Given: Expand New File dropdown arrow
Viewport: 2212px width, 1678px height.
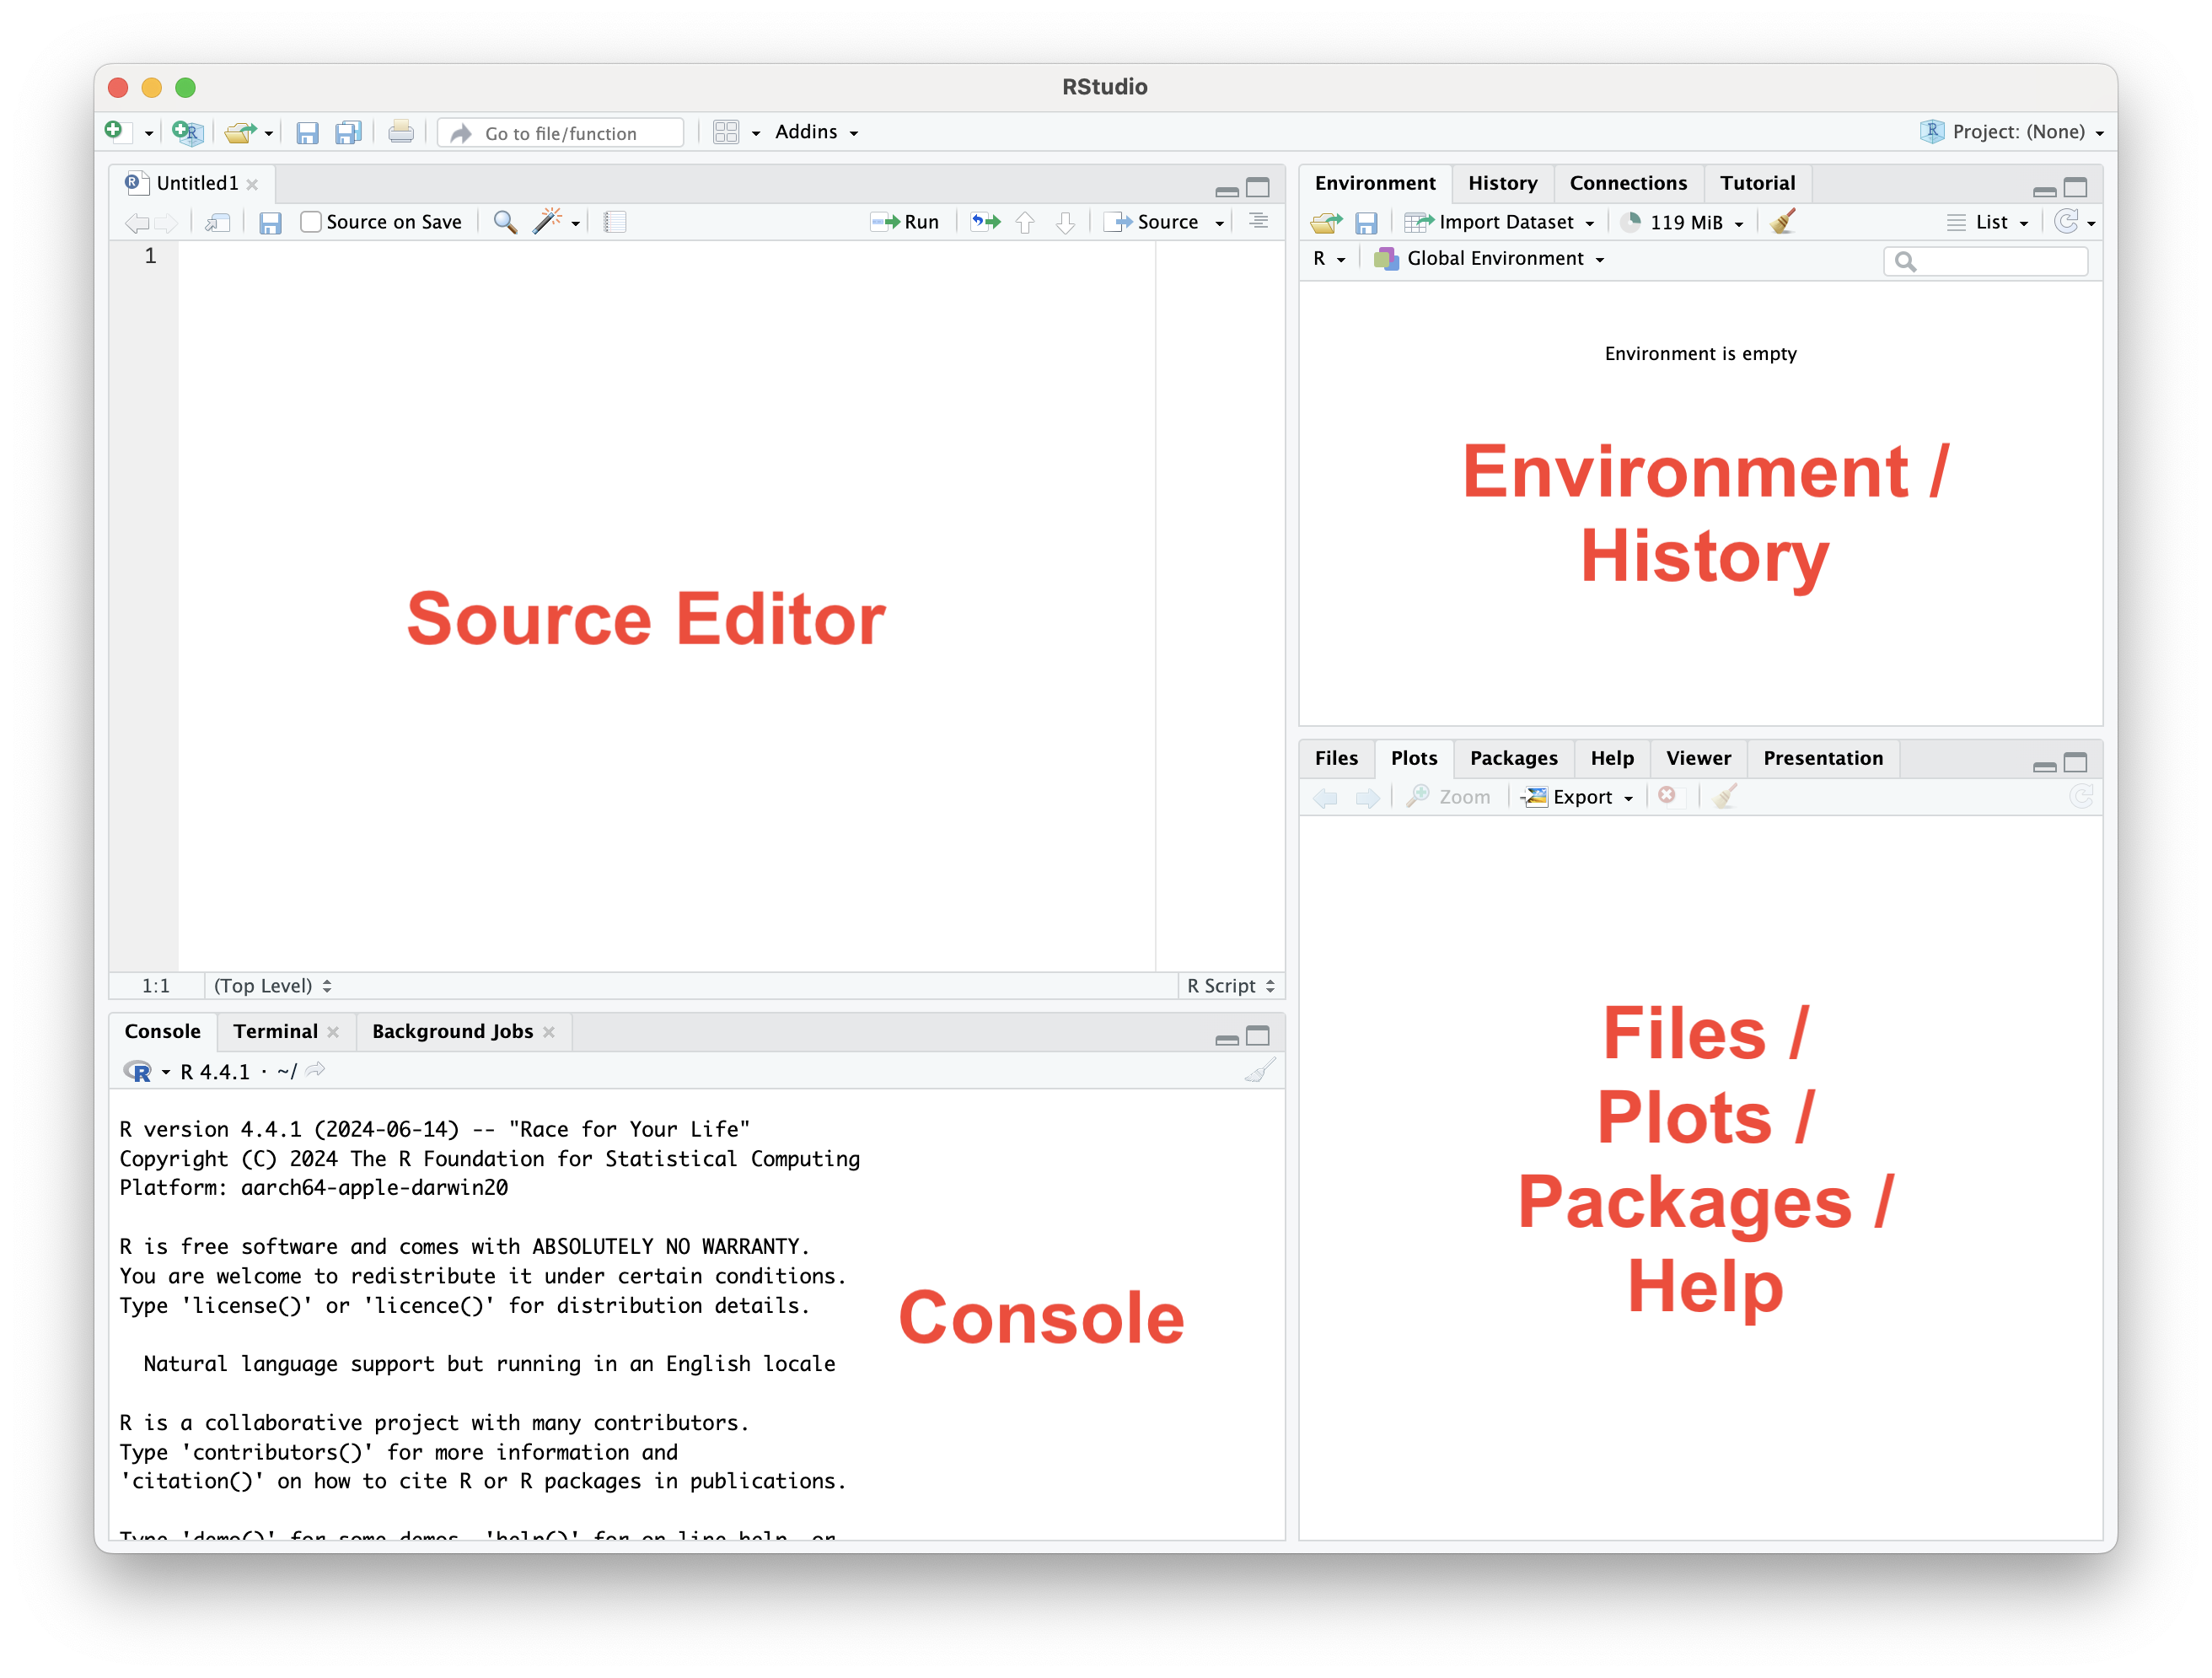Looking at the screenshot, I should [149, 133].
